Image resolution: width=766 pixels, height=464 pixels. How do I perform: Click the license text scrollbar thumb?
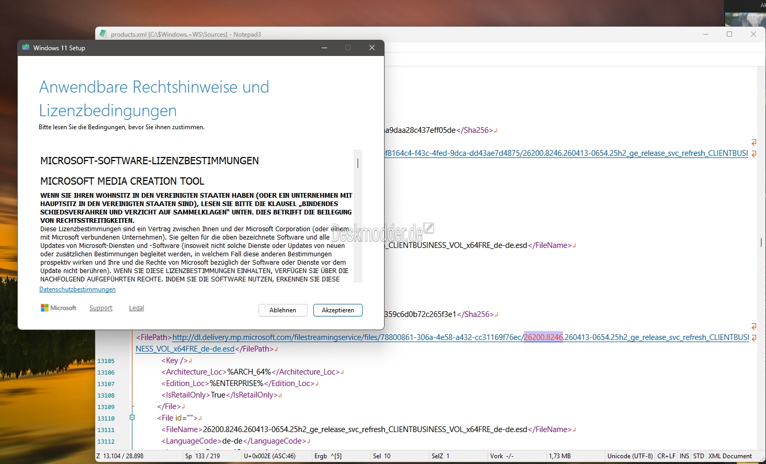[358, 163]
